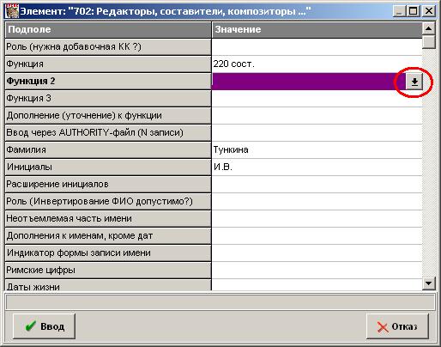Click the application icon in title bar

[x=12, y=11]
